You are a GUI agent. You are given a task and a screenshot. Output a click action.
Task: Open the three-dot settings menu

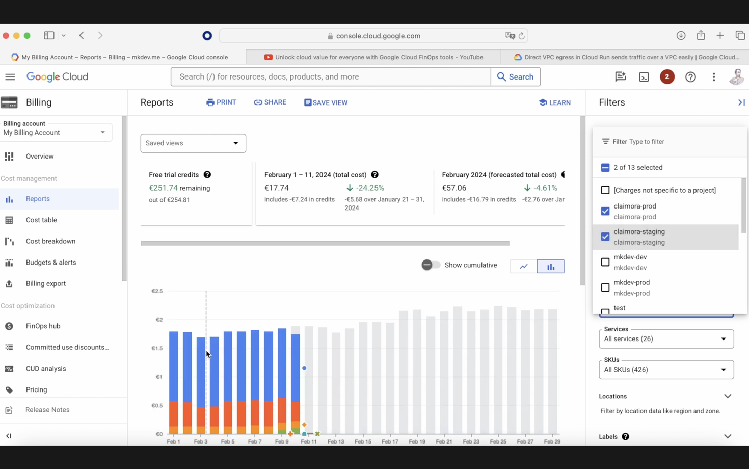(714, 77)
